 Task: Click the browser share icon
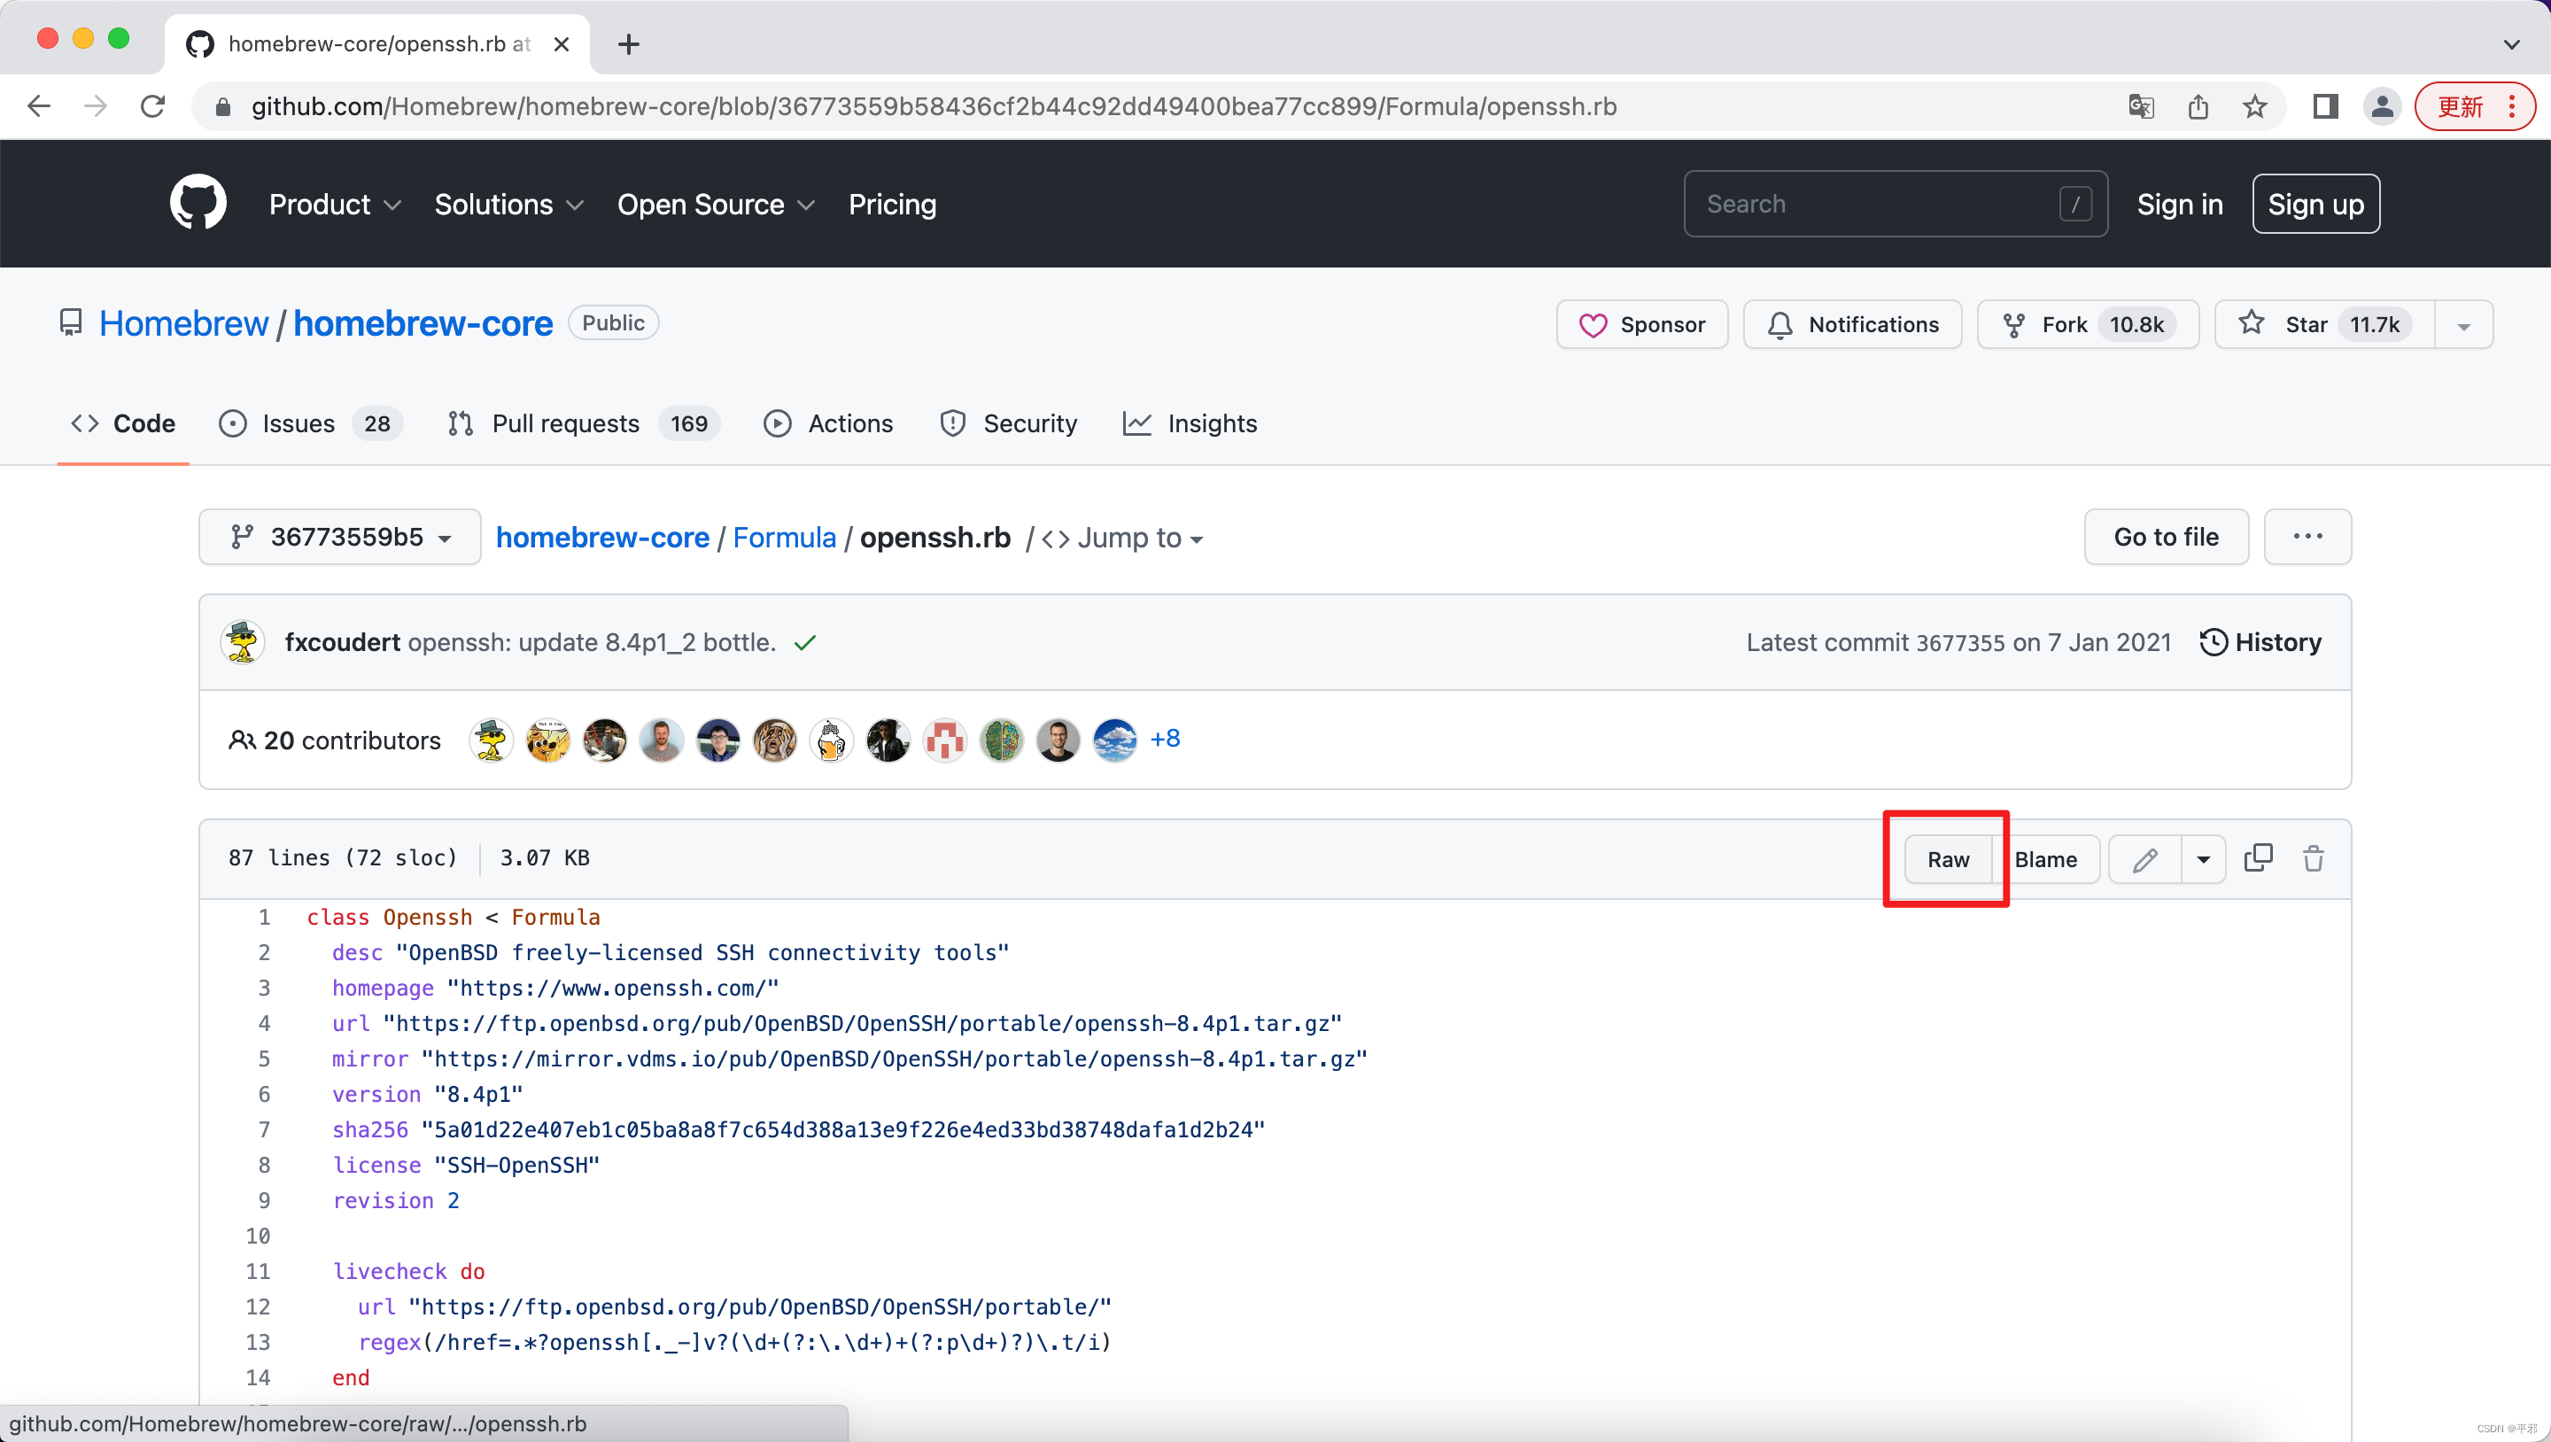pyautogui.click(x=2198, y=106)
